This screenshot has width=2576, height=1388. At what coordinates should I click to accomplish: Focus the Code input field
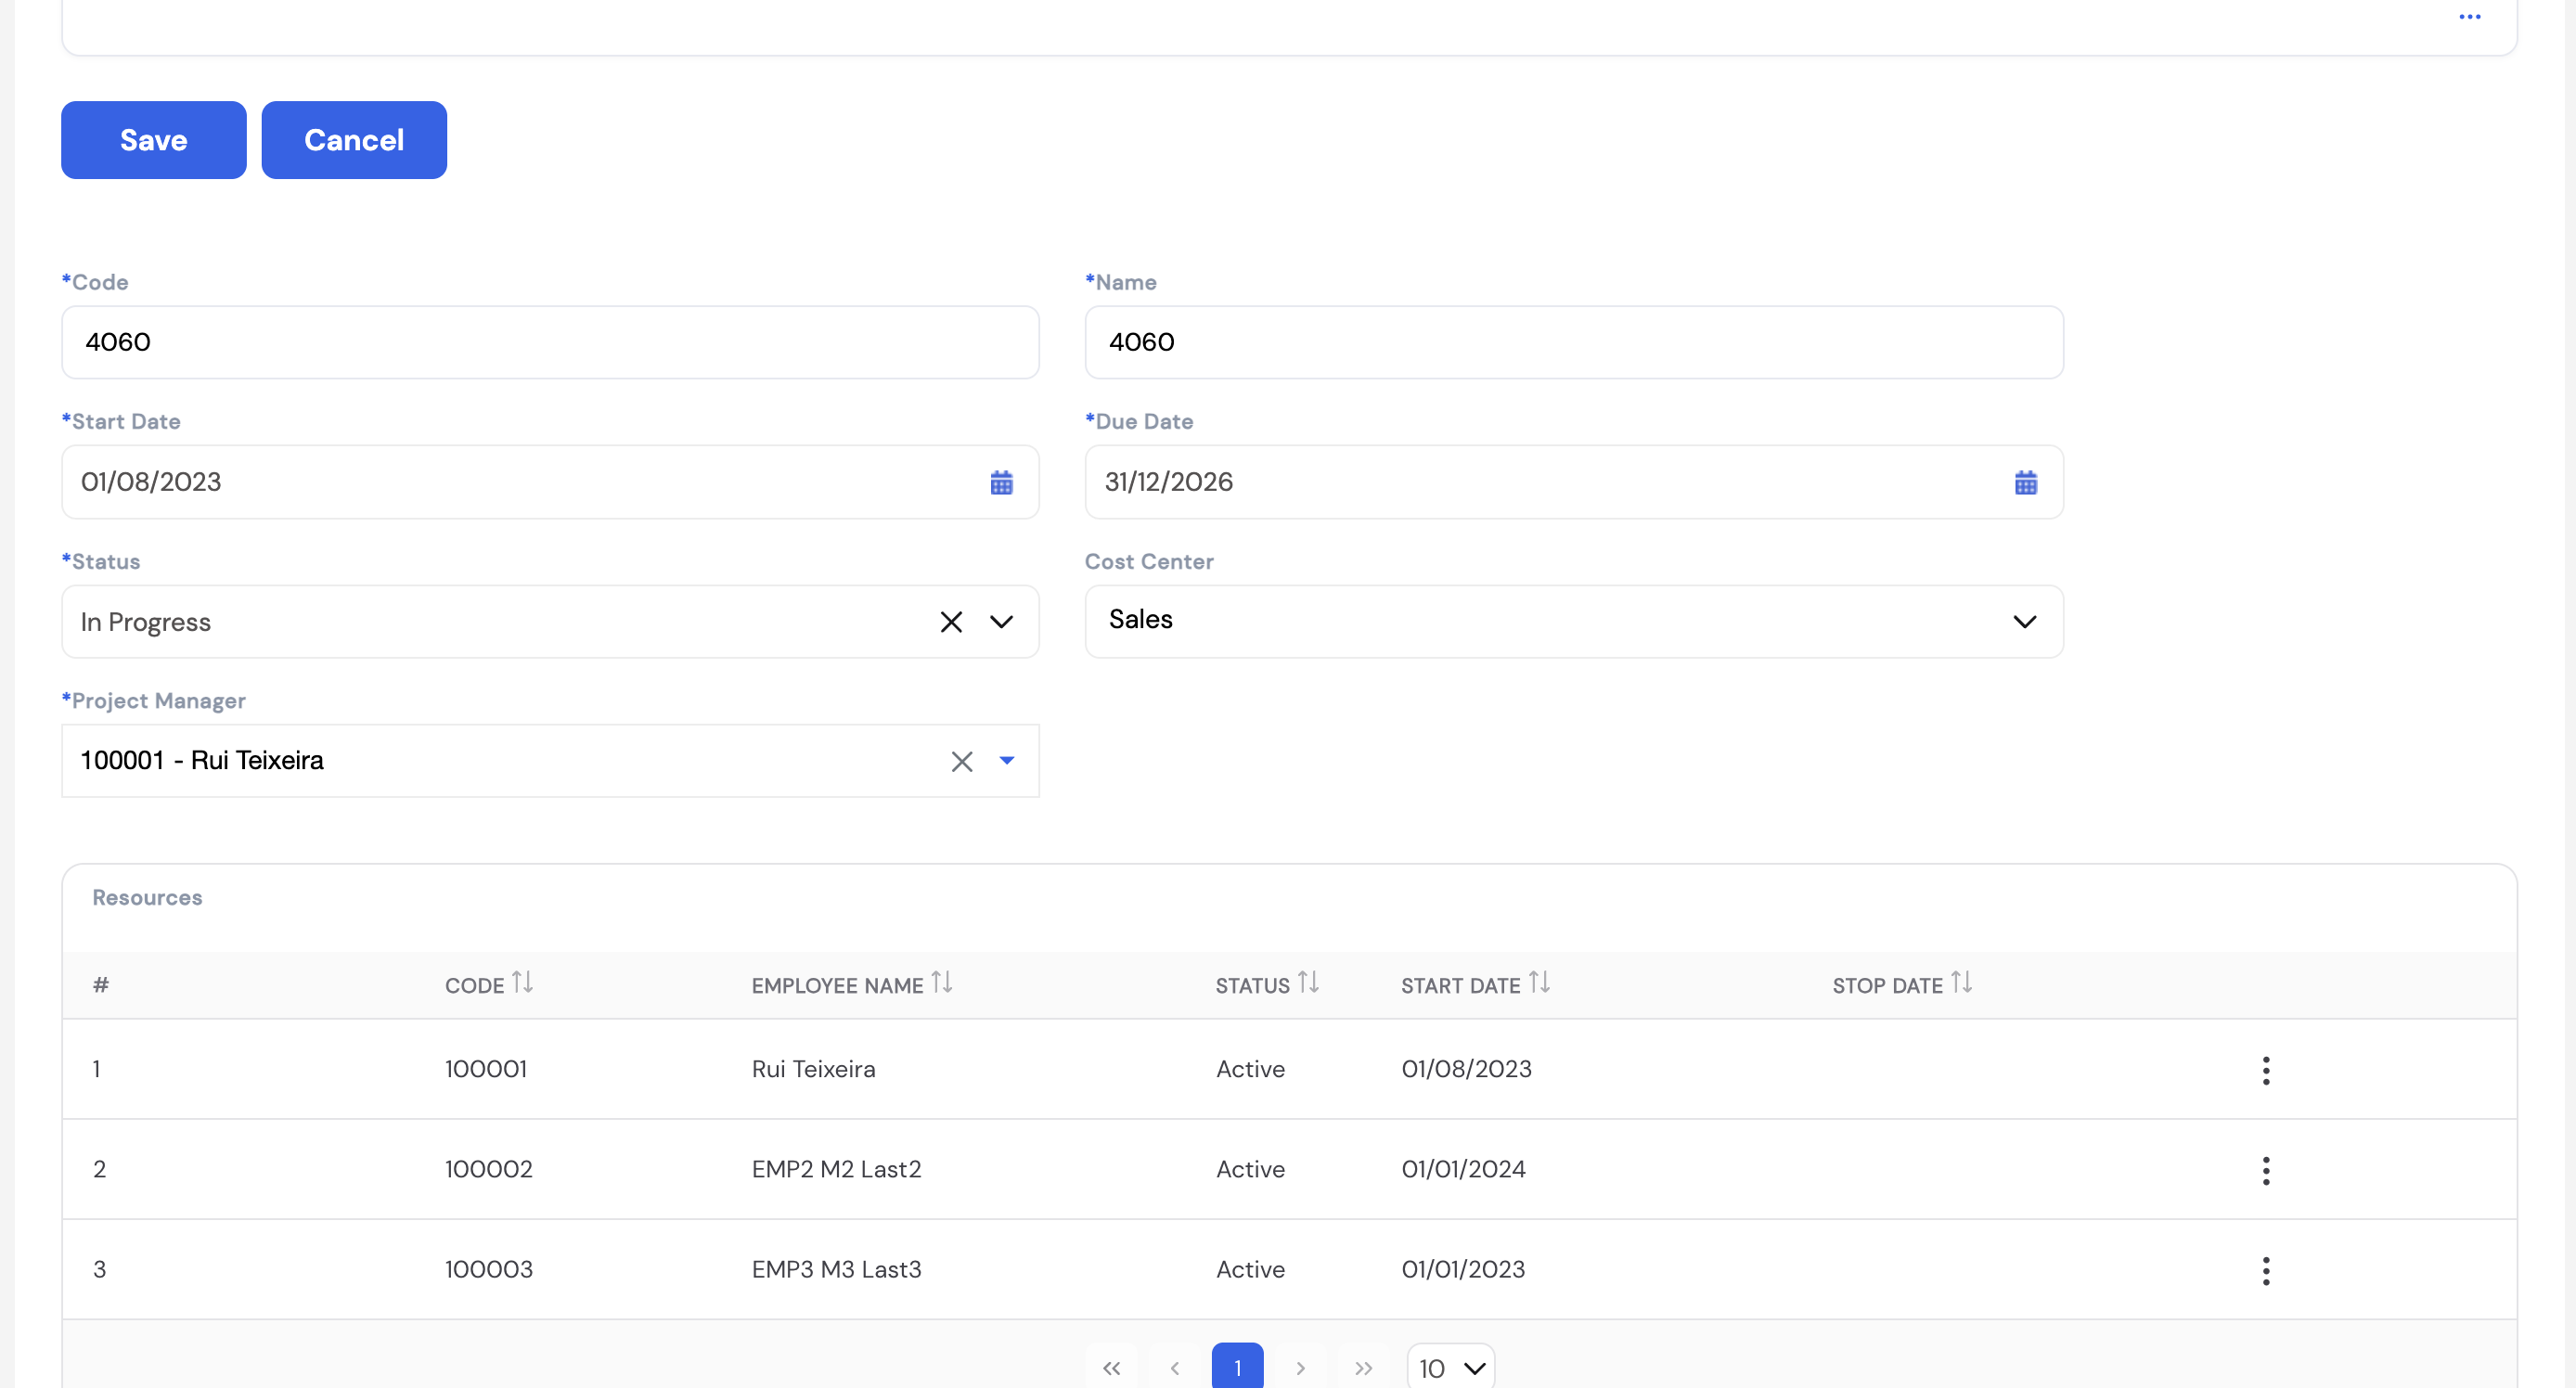[x=550, y=342]
